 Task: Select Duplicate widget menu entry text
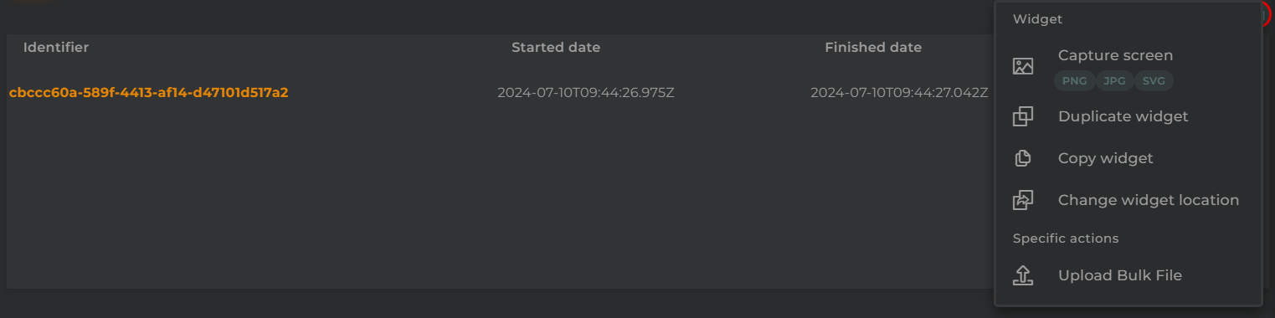tap(1123, 116)
